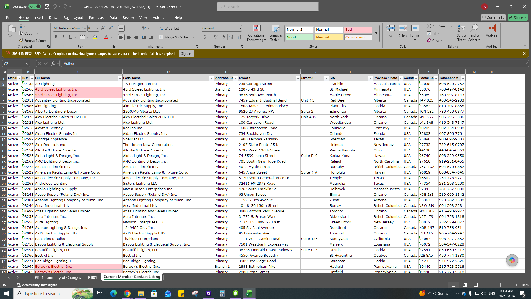Image resolution: width=531 pixels, height=299 pixels.
Task: Open the Name Box dropdown arrow
Action: coord(27,63)
